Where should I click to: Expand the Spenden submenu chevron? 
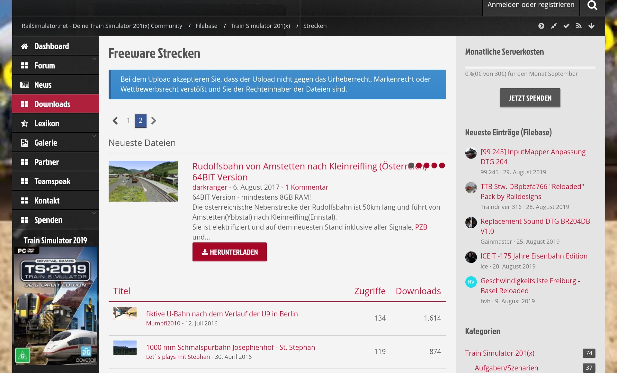coord(94,213)
